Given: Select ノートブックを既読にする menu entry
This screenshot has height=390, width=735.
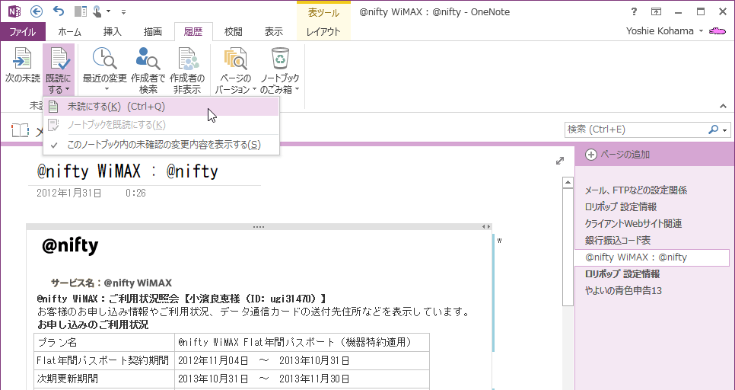Looking at the screenshot, I should 161,125.
